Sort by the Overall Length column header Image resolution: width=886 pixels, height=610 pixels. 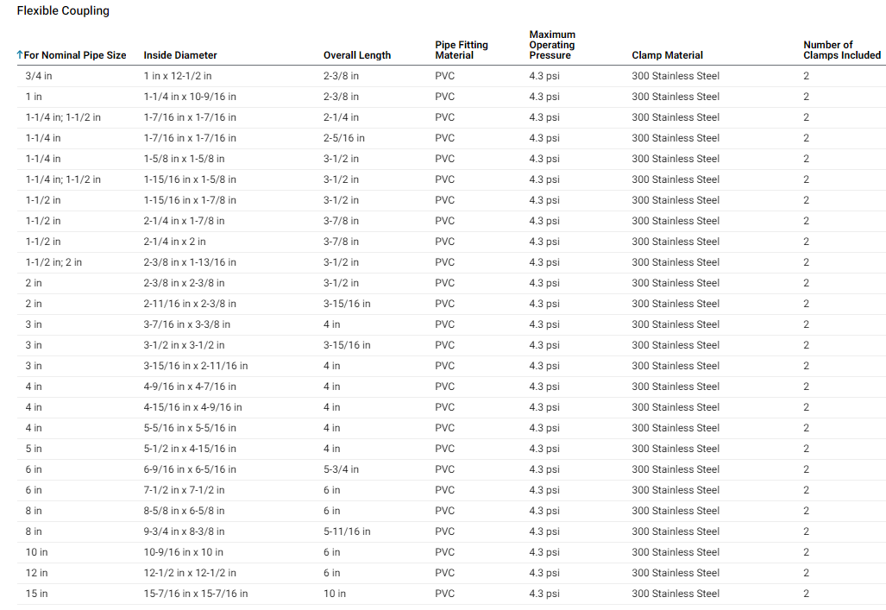[356, 55]
